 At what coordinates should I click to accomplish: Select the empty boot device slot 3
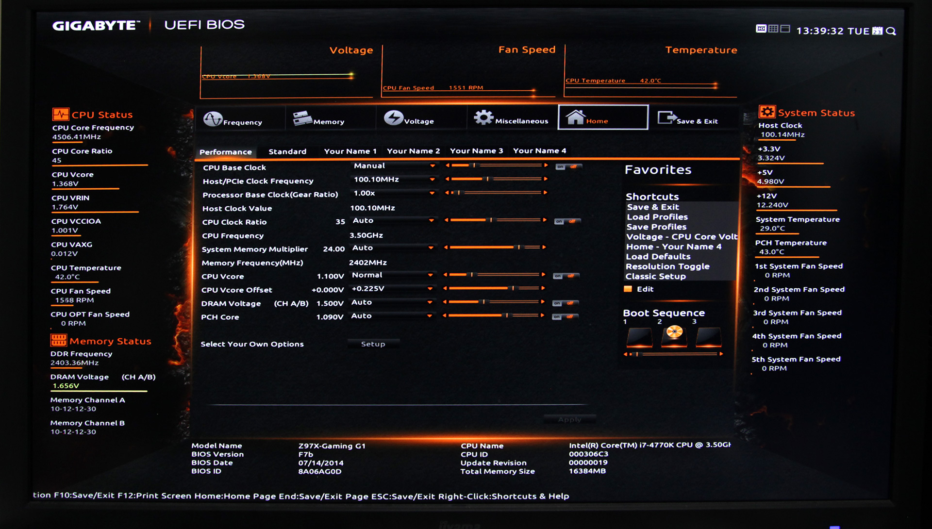pos(709,336)
